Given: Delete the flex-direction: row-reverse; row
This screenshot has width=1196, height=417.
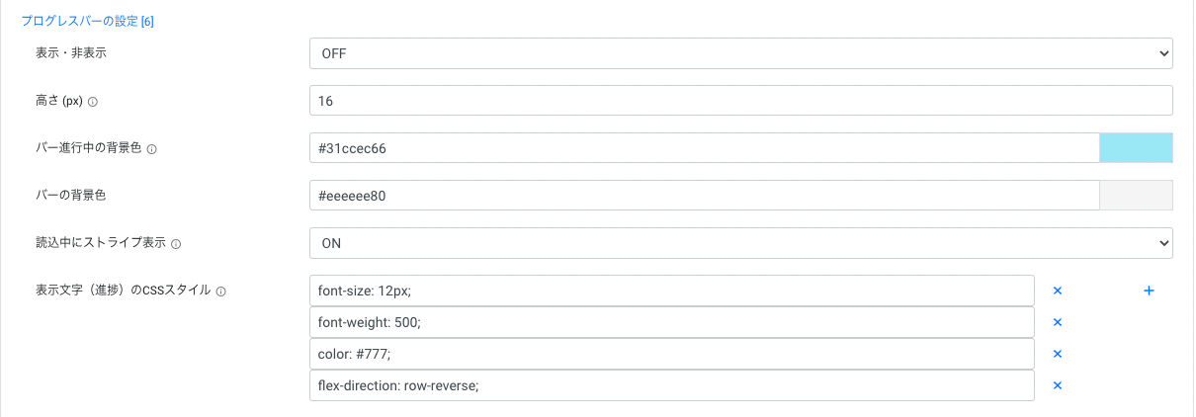Looking at the screenshot, I should (1057, 385).
